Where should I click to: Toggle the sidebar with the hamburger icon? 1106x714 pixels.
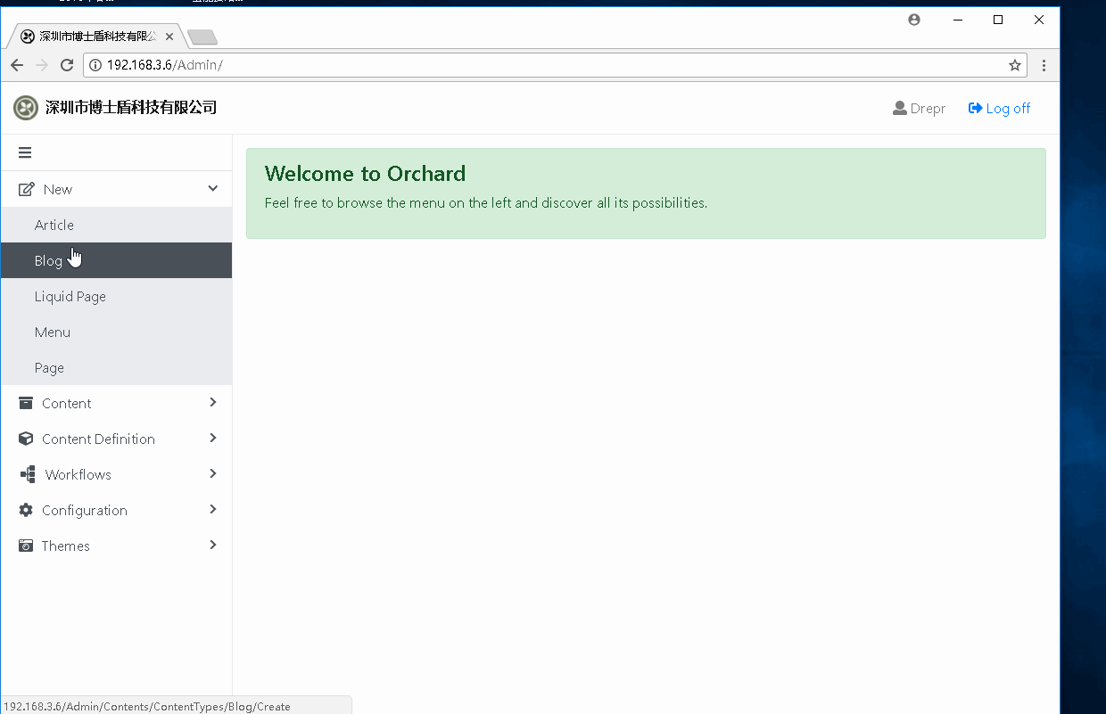pyautogui.click(x=25, y=152)
